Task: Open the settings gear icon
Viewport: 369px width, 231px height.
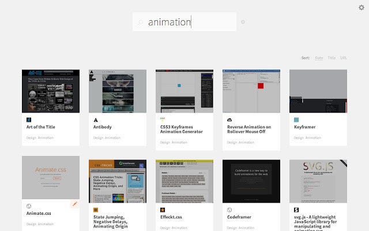Action: click(x=362, y=8)
